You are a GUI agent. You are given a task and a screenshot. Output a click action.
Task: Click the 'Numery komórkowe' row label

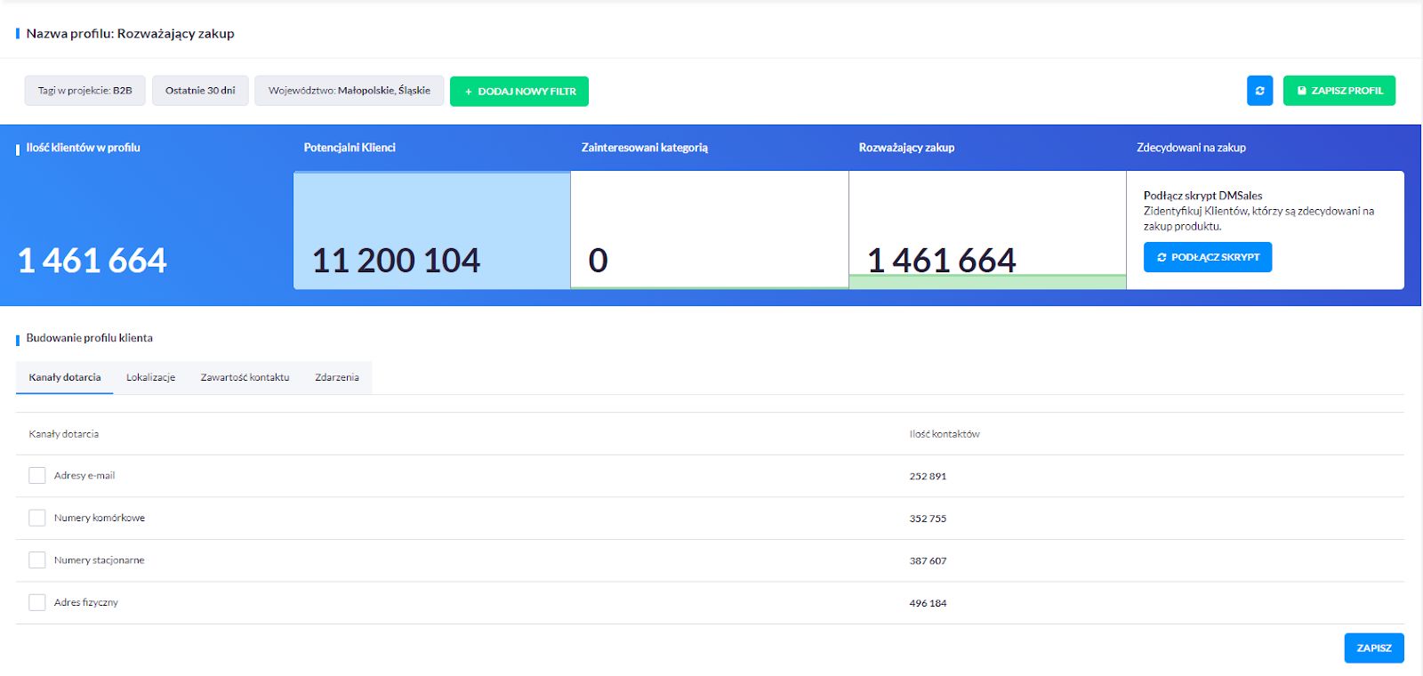[100, 518]
